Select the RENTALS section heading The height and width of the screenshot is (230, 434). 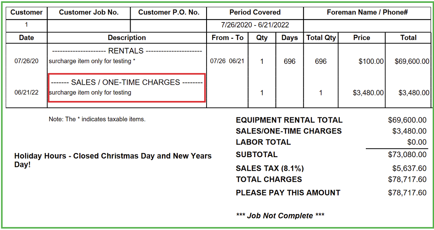click(127, 51)
